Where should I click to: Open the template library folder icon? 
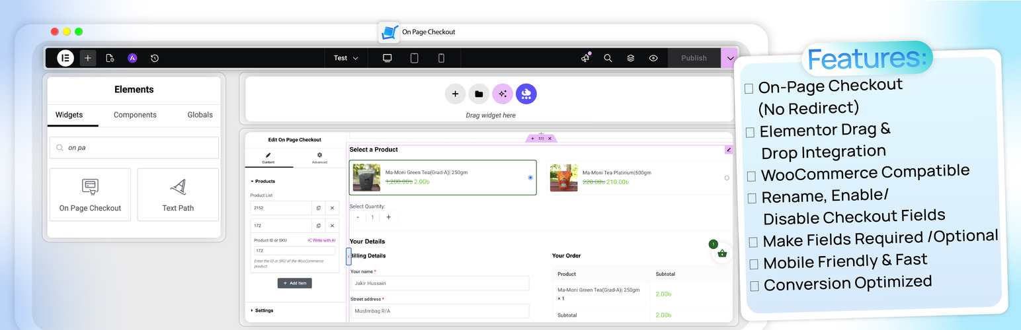click(x=479, y=94)
